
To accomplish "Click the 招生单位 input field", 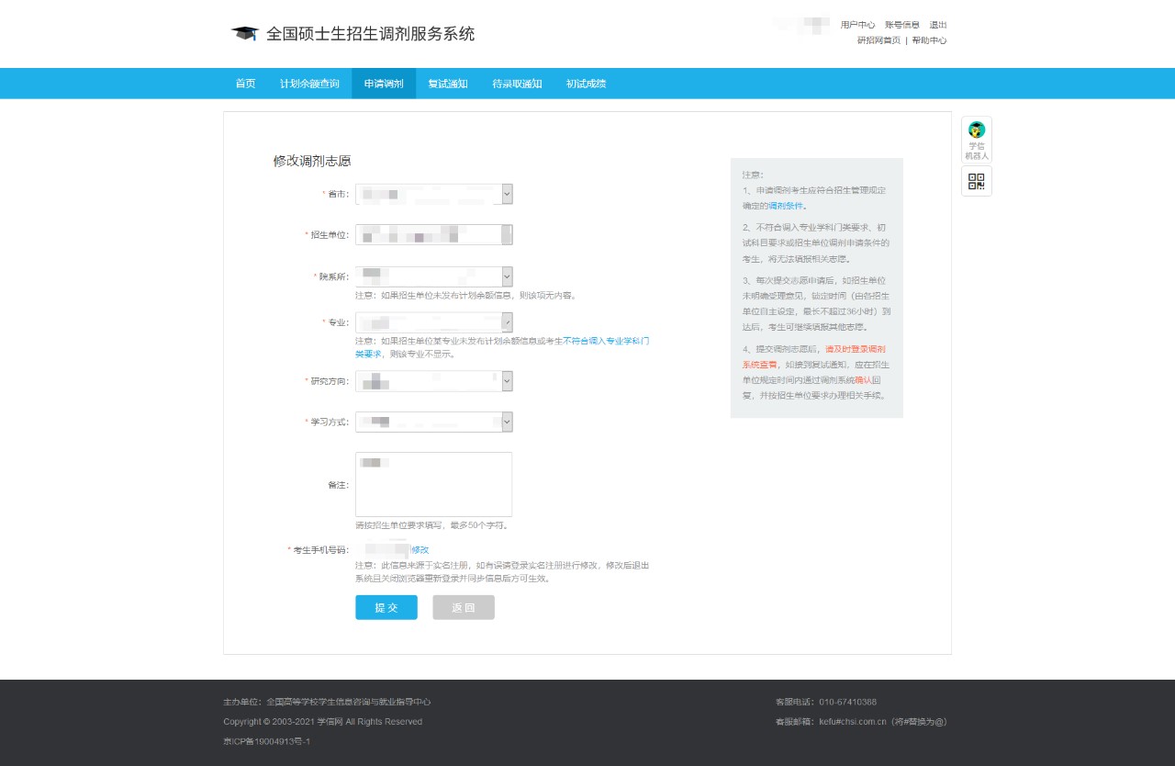I will pyautogui.click(x=433, y=235).
